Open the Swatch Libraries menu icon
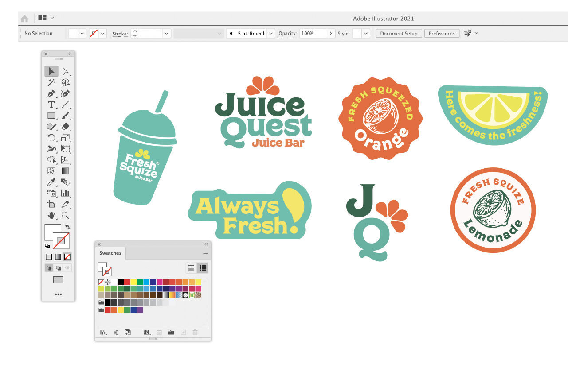568x368 pixels. 102,332
